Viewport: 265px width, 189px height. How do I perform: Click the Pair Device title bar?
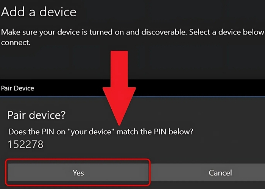click(x=17, y=88)
